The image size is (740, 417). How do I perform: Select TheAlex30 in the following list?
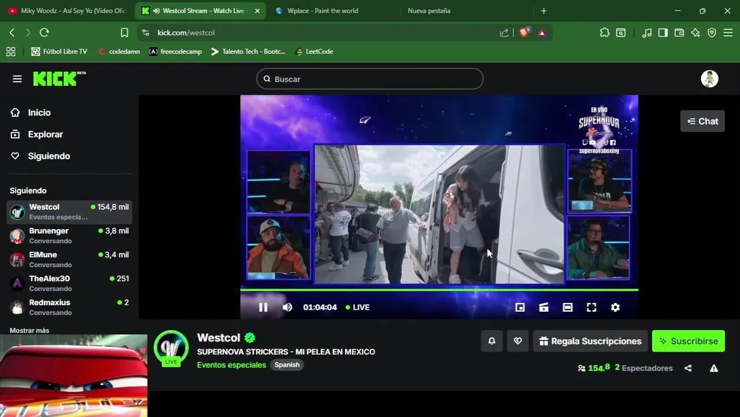pyautogui.click(x=69, y=283)
